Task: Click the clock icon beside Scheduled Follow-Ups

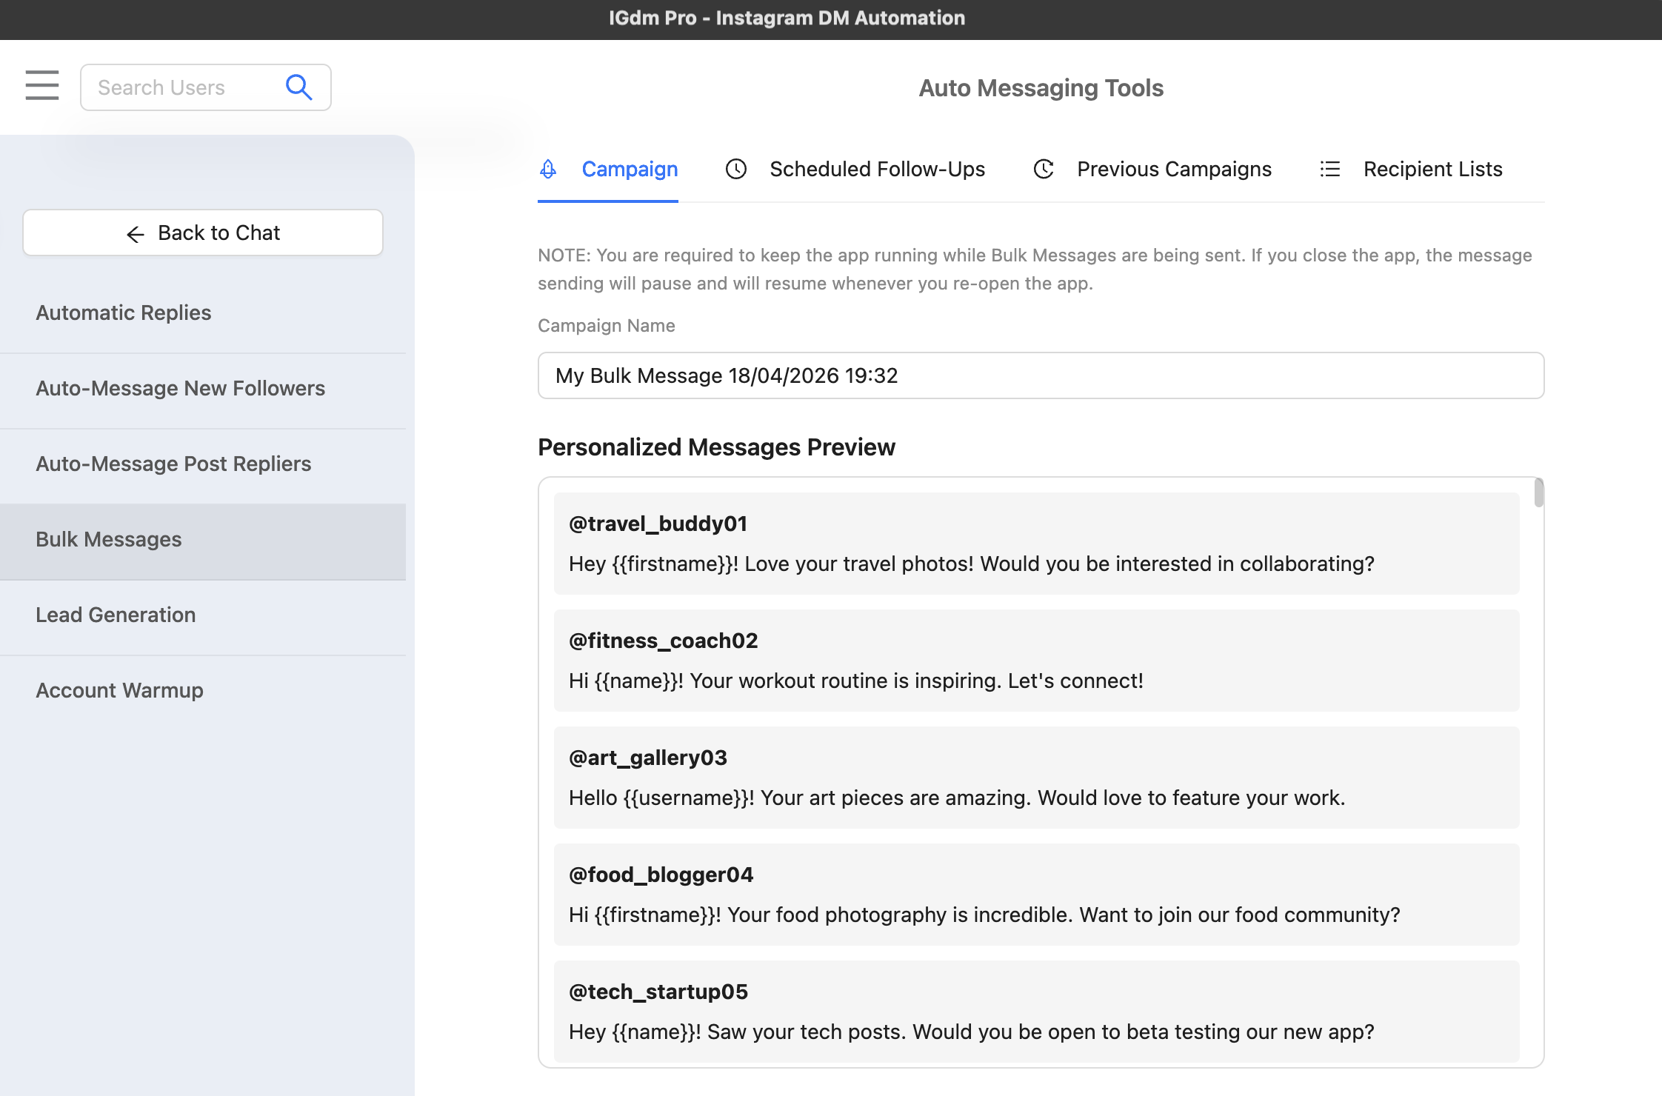Action: (x=735, y=169)
